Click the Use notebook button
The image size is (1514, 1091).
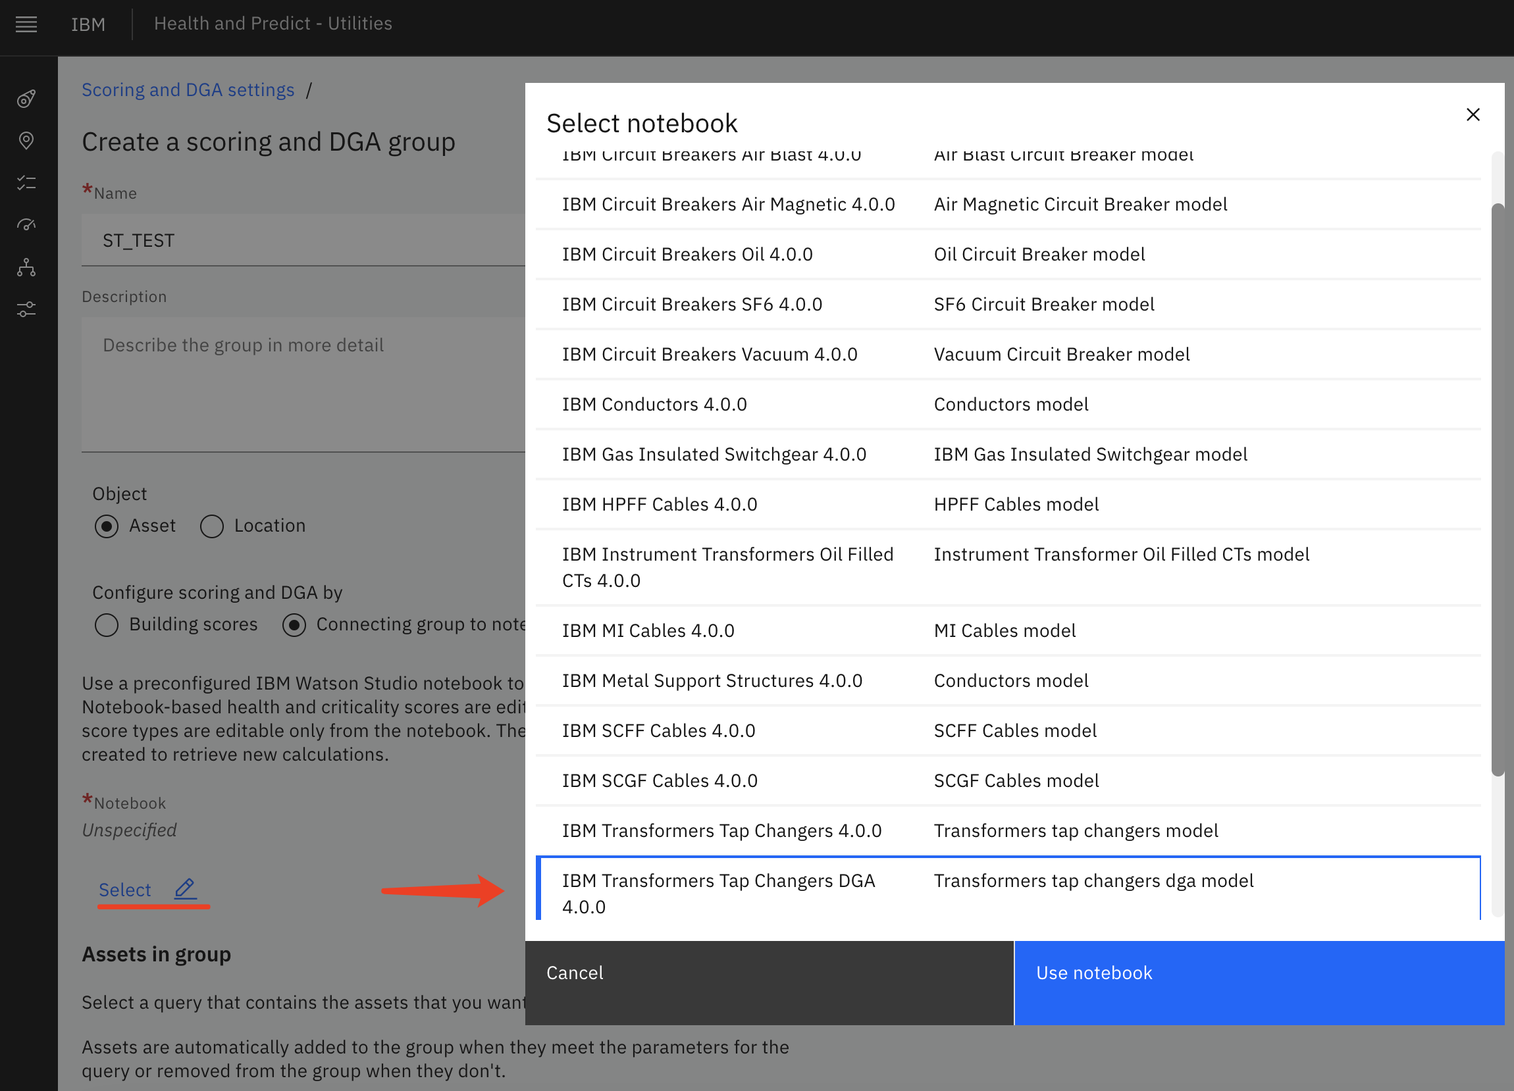(x=1259, y=982)
